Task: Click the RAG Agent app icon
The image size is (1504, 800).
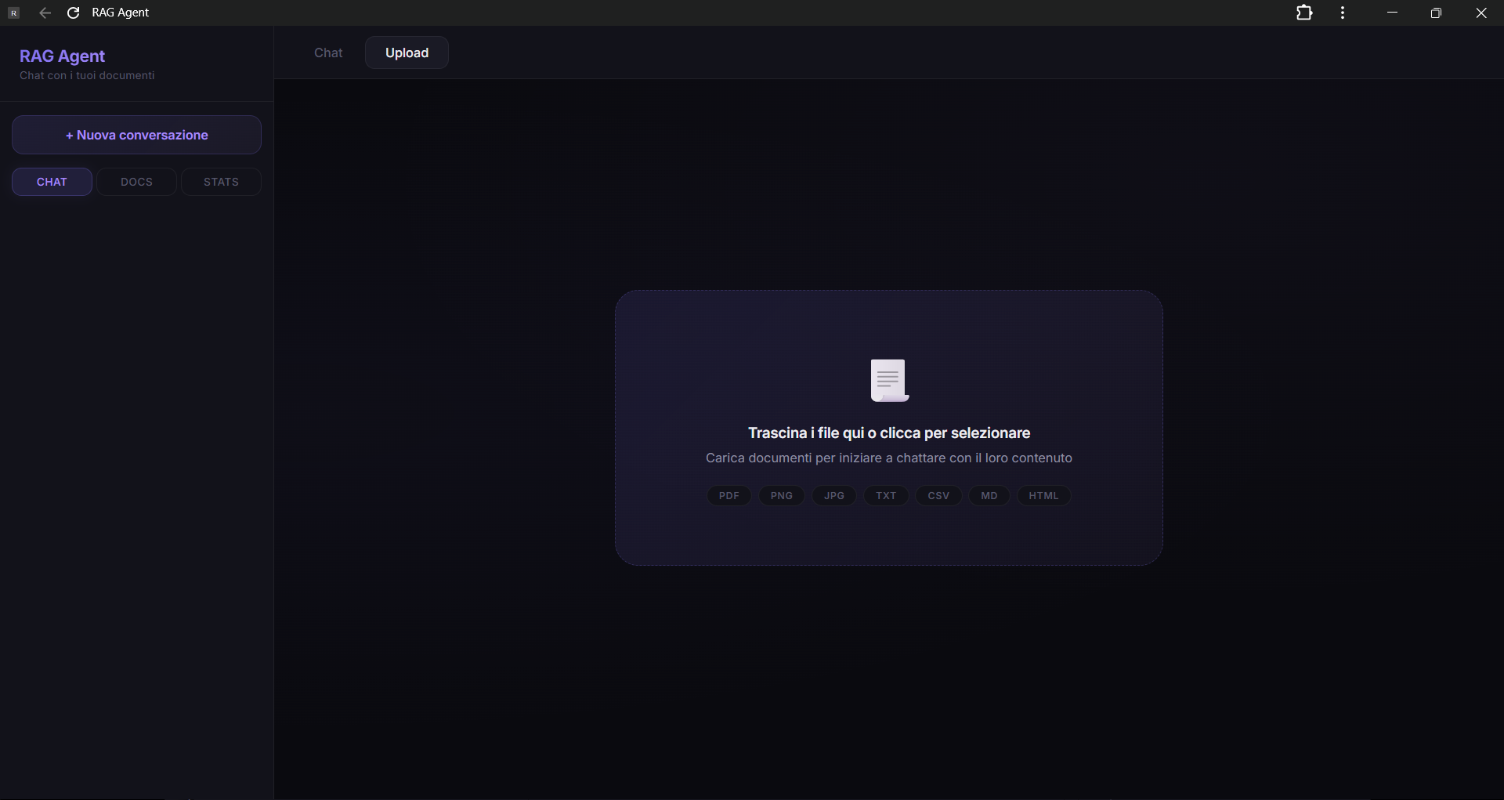Action: pos(13,13)
